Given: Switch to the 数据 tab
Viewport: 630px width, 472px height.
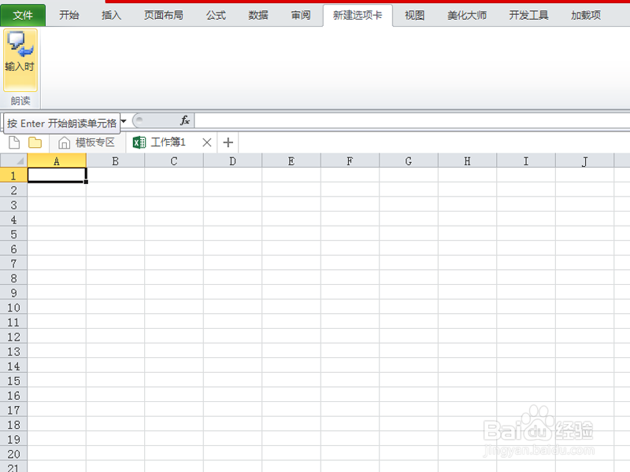Looking at the screenshot, I should click(x=258, y=15).
